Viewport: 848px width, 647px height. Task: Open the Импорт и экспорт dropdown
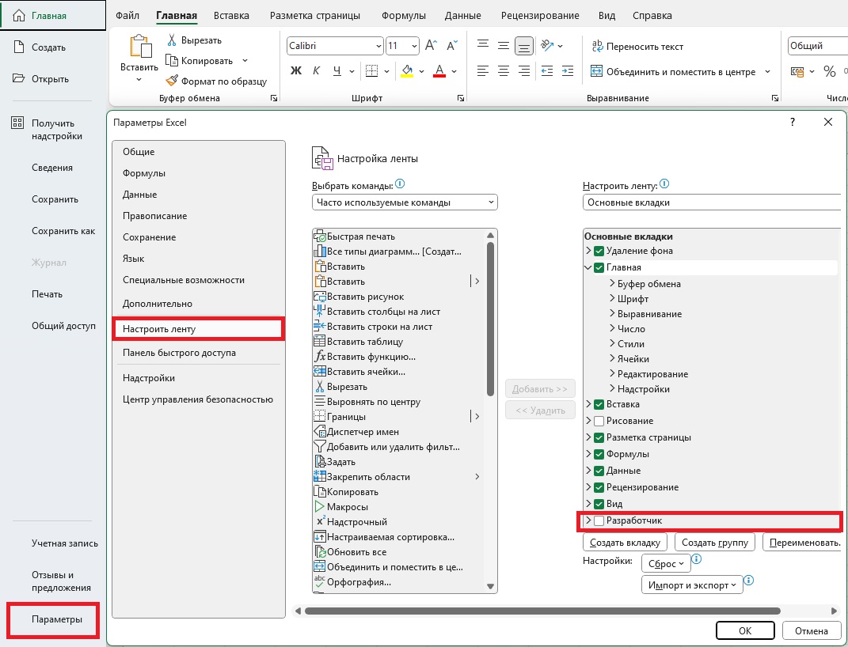tap(692, 585)
